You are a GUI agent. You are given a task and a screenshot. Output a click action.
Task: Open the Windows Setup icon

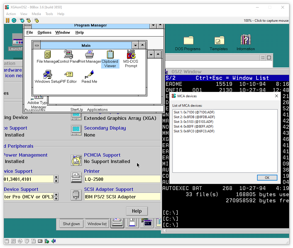coord(48,75)
